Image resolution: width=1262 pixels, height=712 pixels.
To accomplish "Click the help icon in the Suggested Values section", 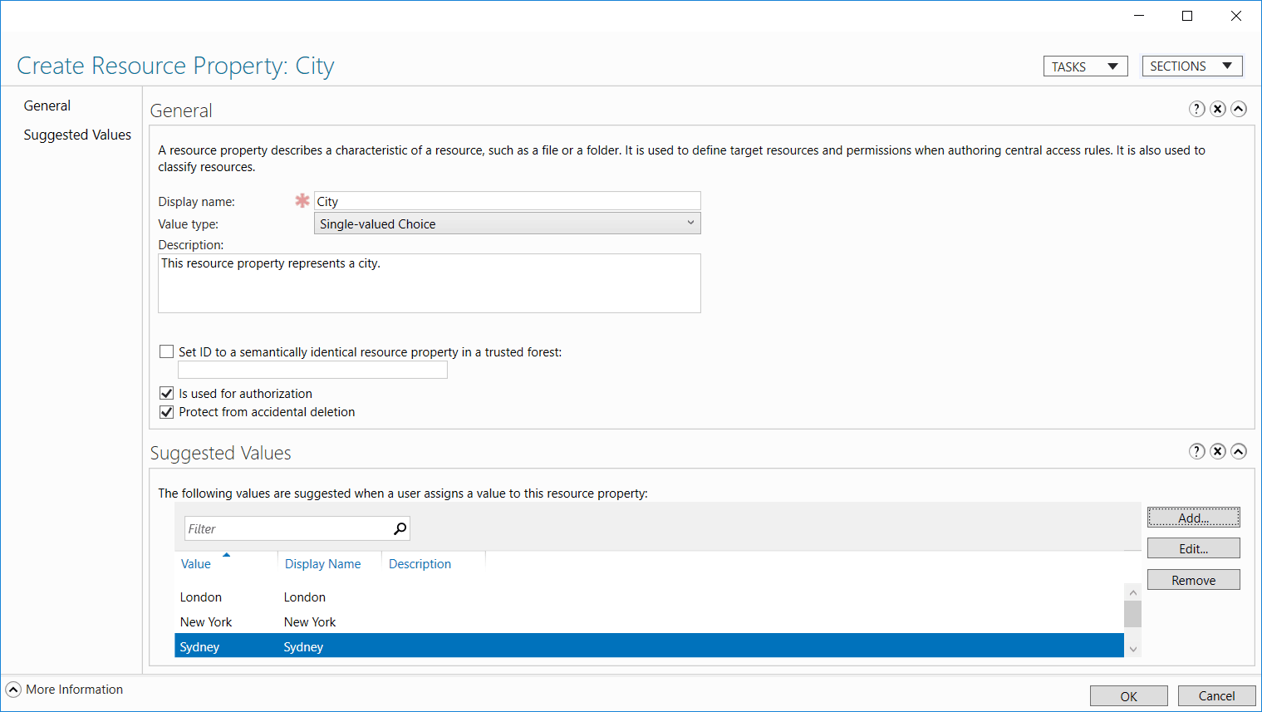I will coord(1196,451).
